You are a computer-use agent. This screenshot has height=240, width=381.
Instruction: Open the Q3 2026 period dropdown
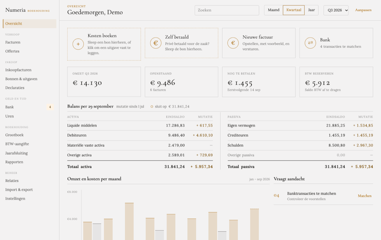tap(336, 10)
